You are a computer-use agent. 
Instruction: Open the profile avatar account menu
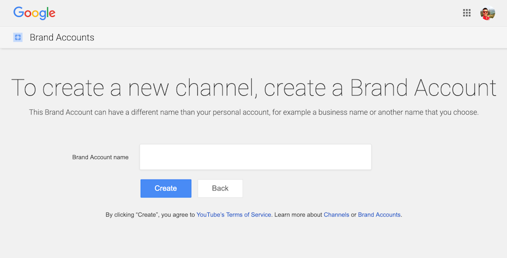click(x=487, y=13)
